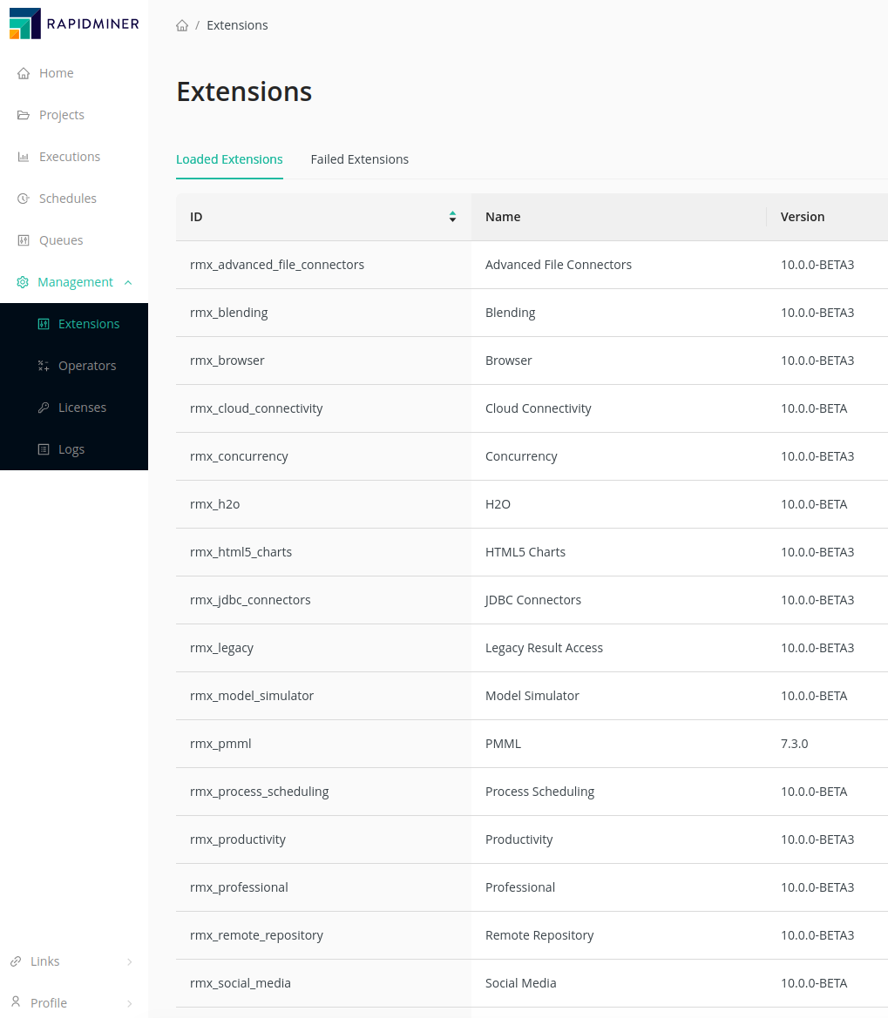Open Projects from the sidebar

pyautogui.click(x=23, y=115)
